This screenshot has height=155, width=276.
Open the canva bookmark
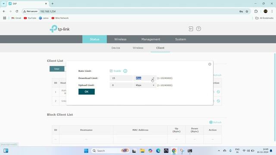pos(44,18)
